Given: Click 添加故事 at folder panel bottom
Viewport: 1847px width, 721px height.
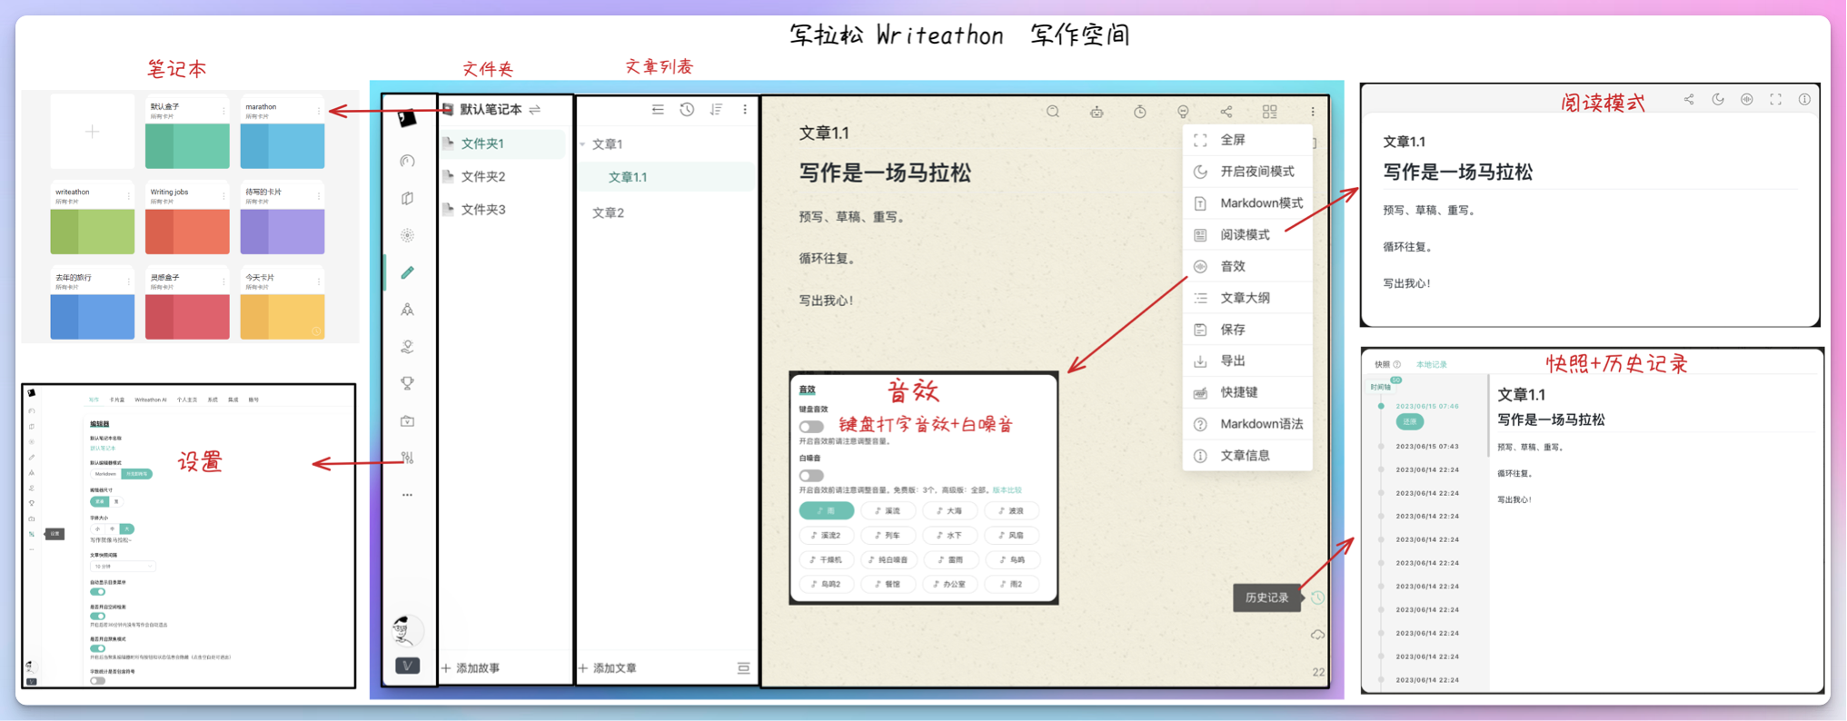Looking at the screenshot, I should (471, 667).
